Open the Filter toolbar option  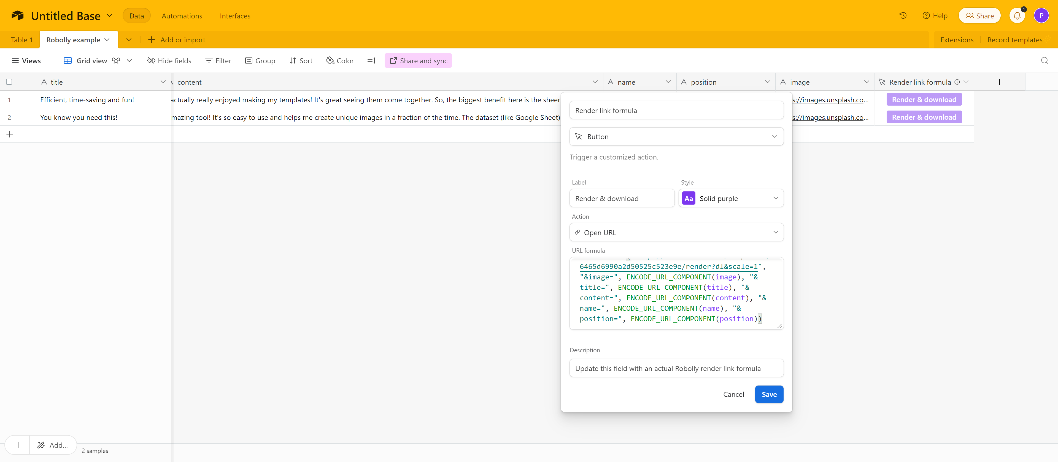(218, 61)
